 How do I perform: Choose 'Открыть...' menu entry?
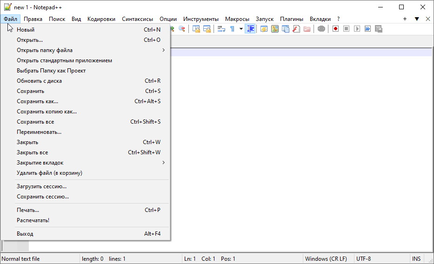86,40
